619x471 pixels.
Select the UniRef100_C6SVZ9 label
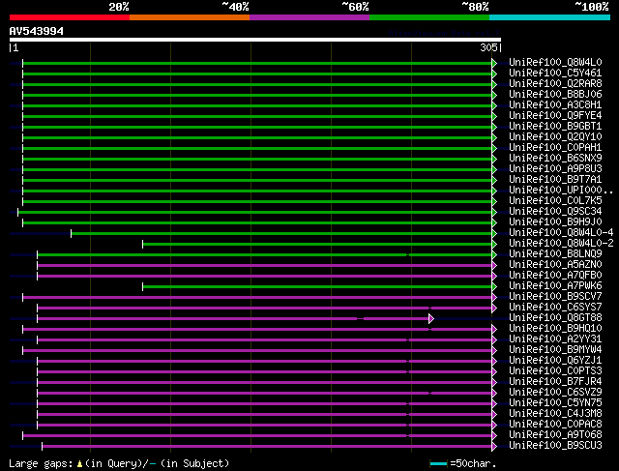coord(555,393)
